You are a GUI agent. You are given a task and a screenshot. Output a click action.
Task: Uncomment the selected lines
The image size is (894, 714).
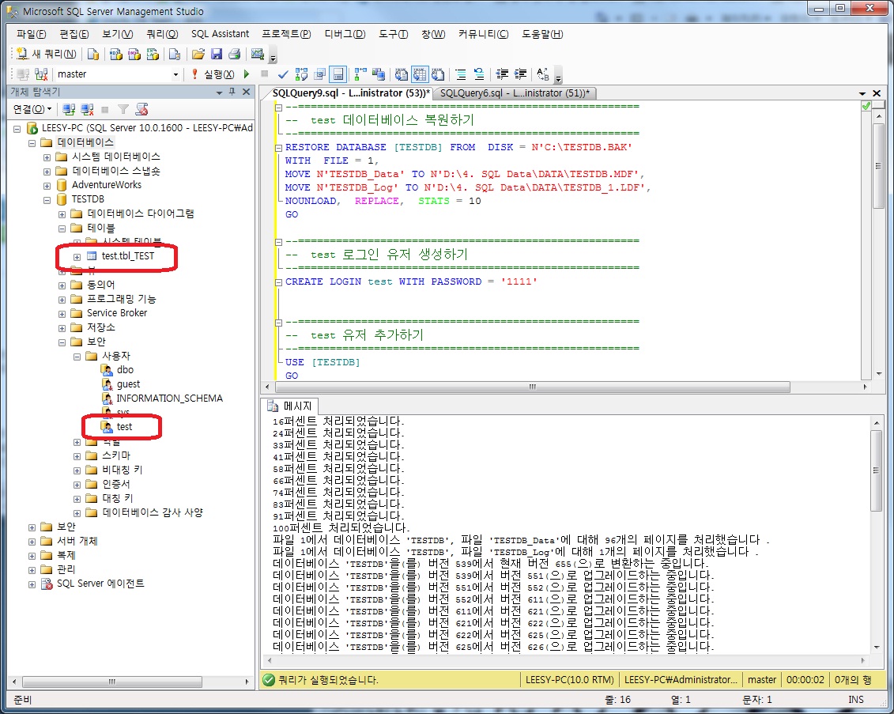[479, 74]
